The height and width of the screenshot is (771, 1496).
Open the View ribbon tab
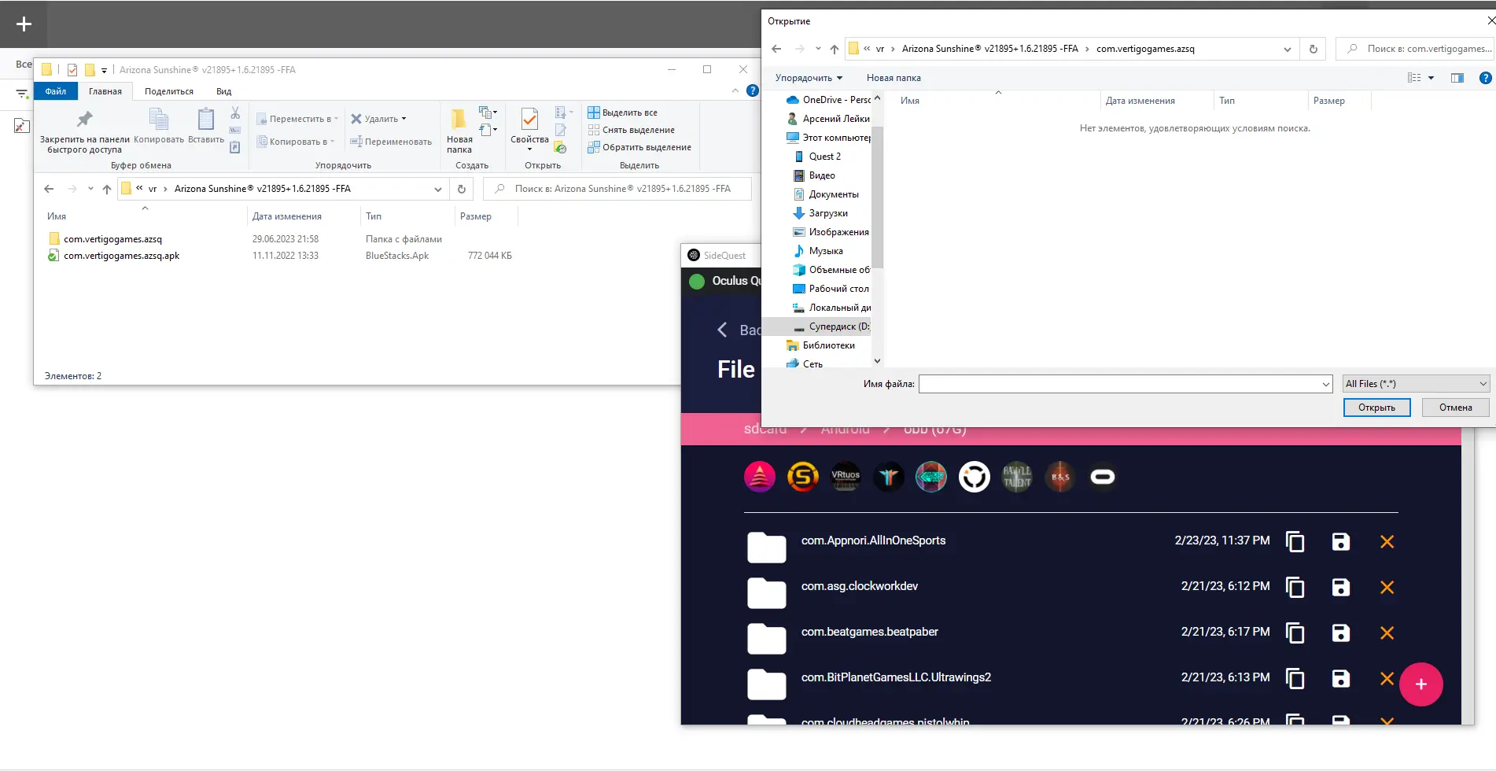pos(223,91)
